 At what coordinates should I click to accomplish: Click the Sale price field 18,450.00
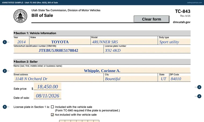point(48,86)
